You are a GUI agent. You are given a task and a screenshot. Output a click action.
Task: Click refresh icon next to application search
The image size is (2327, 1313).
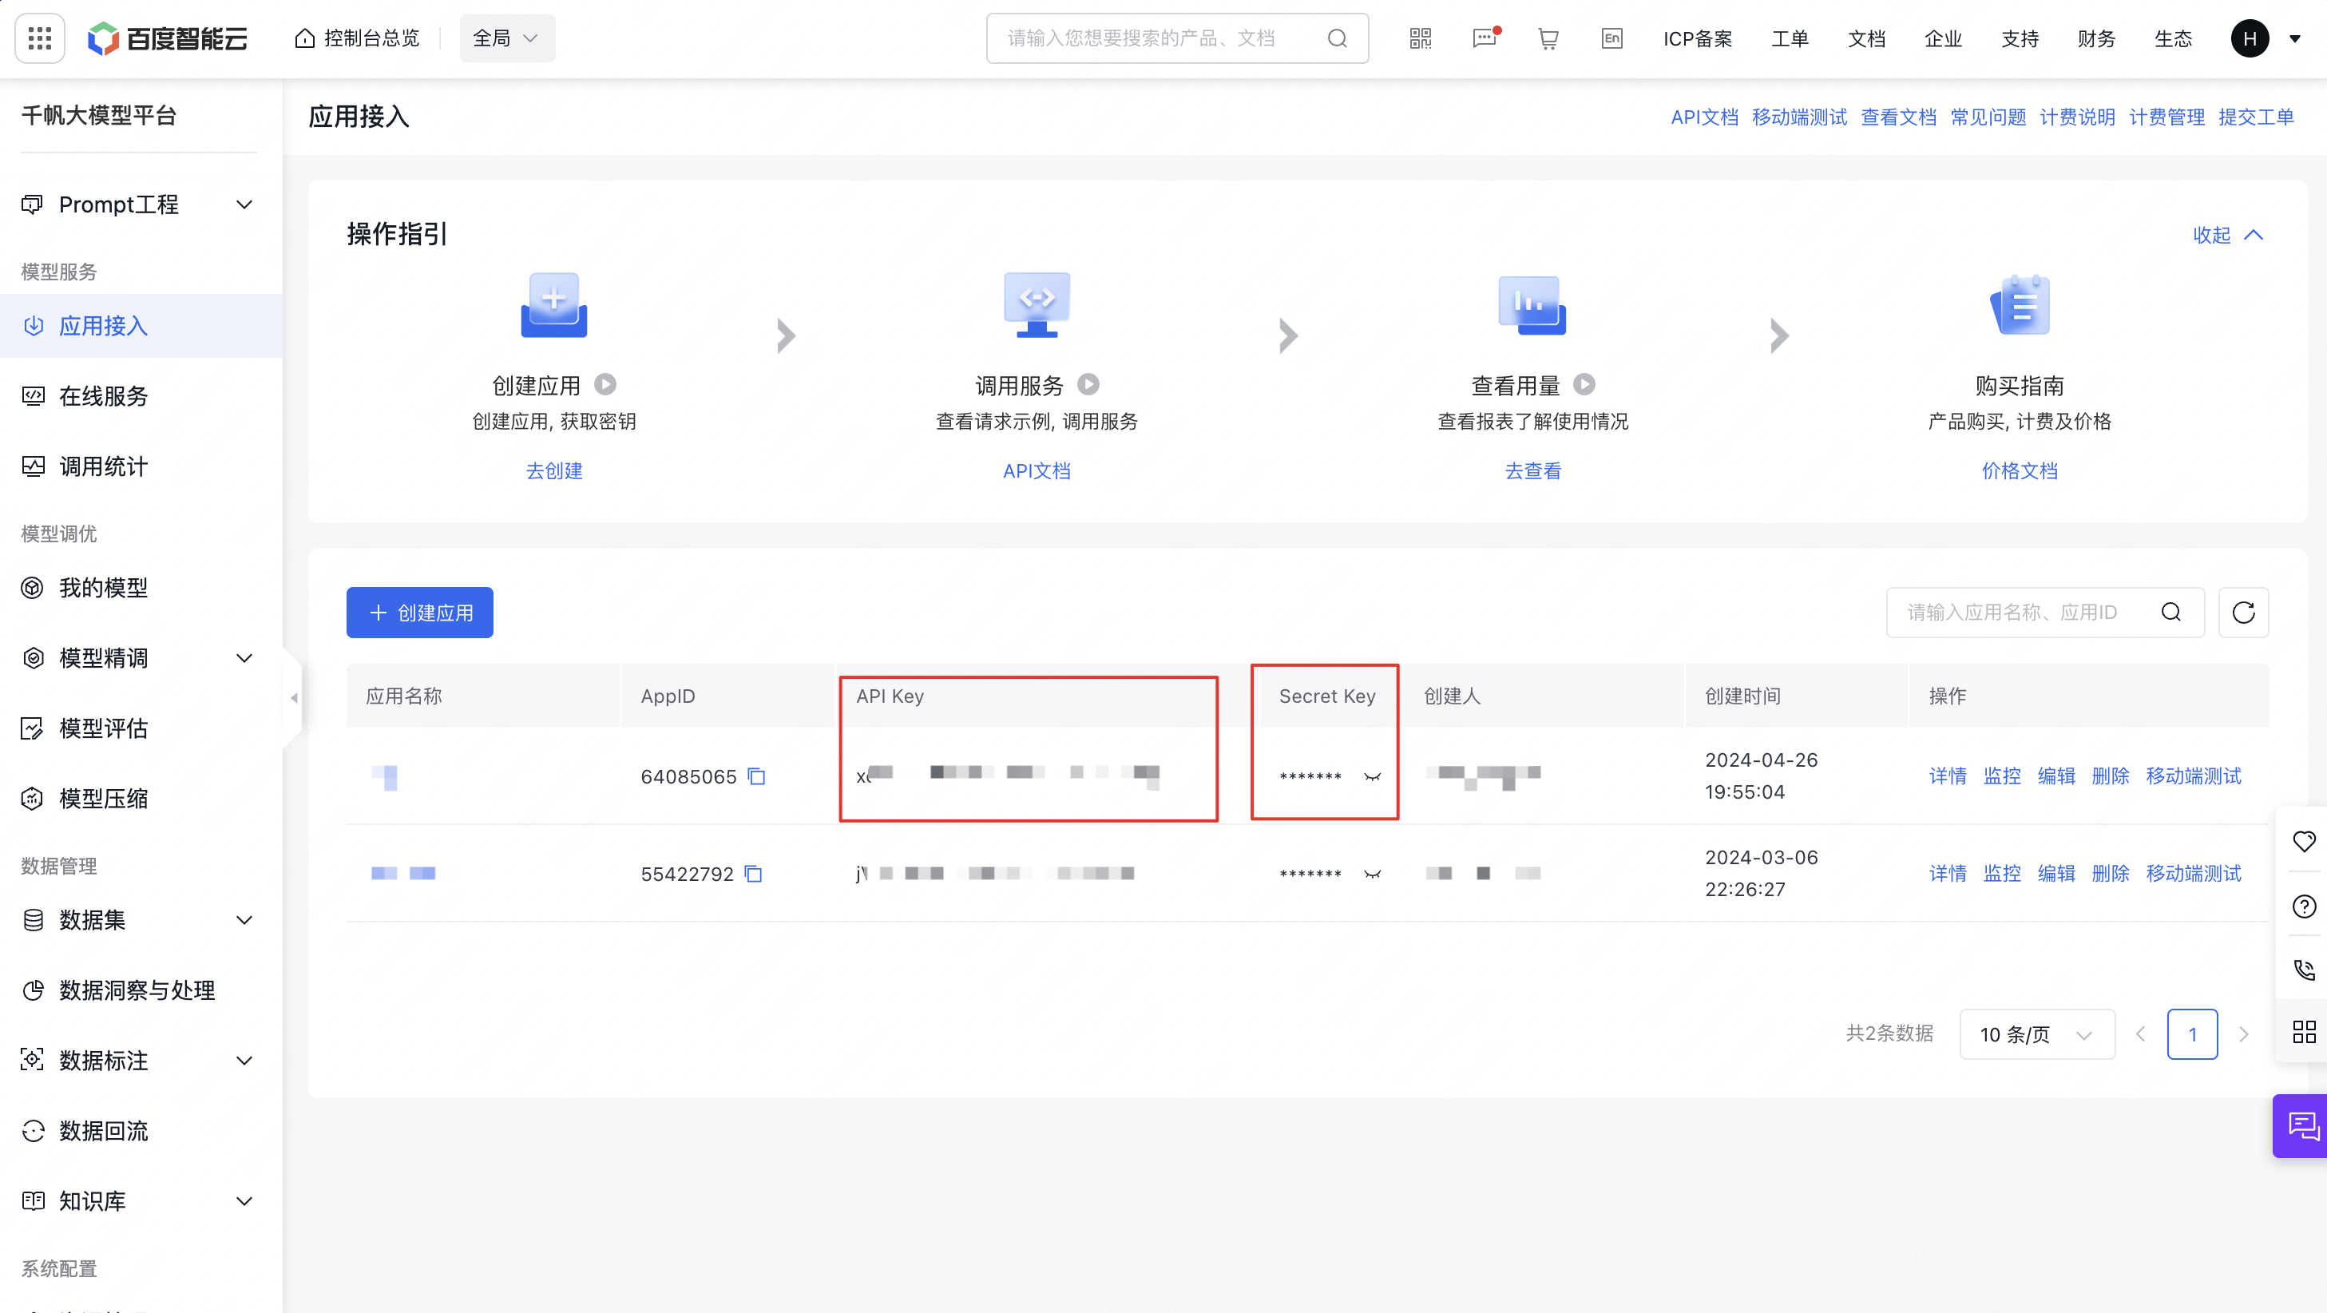pos(2246,613)
